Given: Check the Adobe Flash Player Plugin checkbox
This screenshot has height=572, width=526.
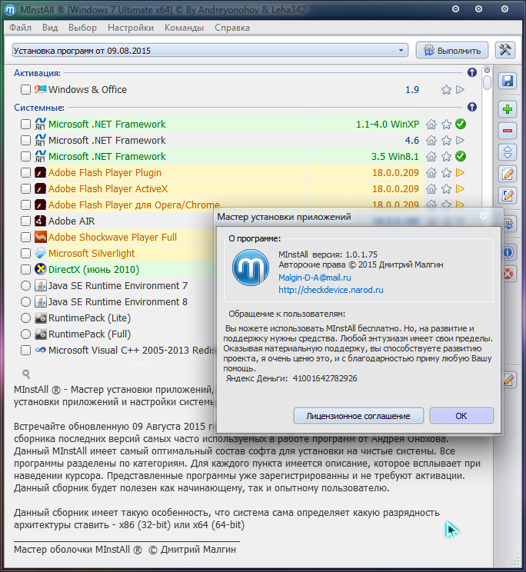Looking at the screenshot, I should [25, 172].
